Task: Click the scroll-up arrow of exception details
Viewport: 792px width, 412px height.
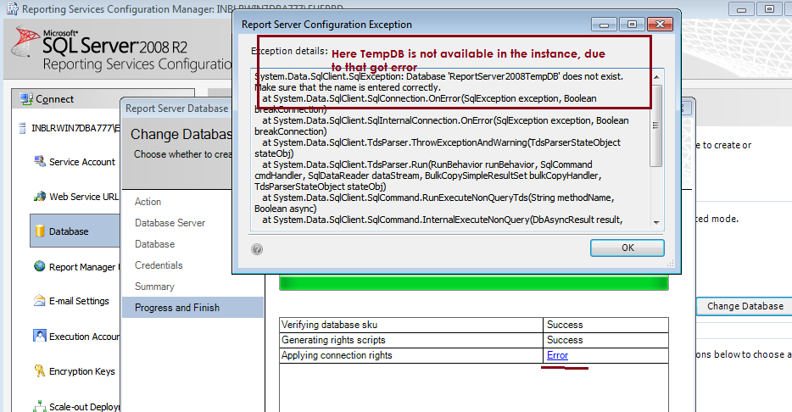Action: (656, 77)
